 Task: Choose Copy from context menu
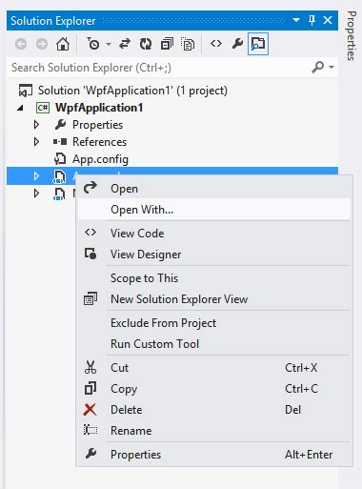click(x=214, y=389)
